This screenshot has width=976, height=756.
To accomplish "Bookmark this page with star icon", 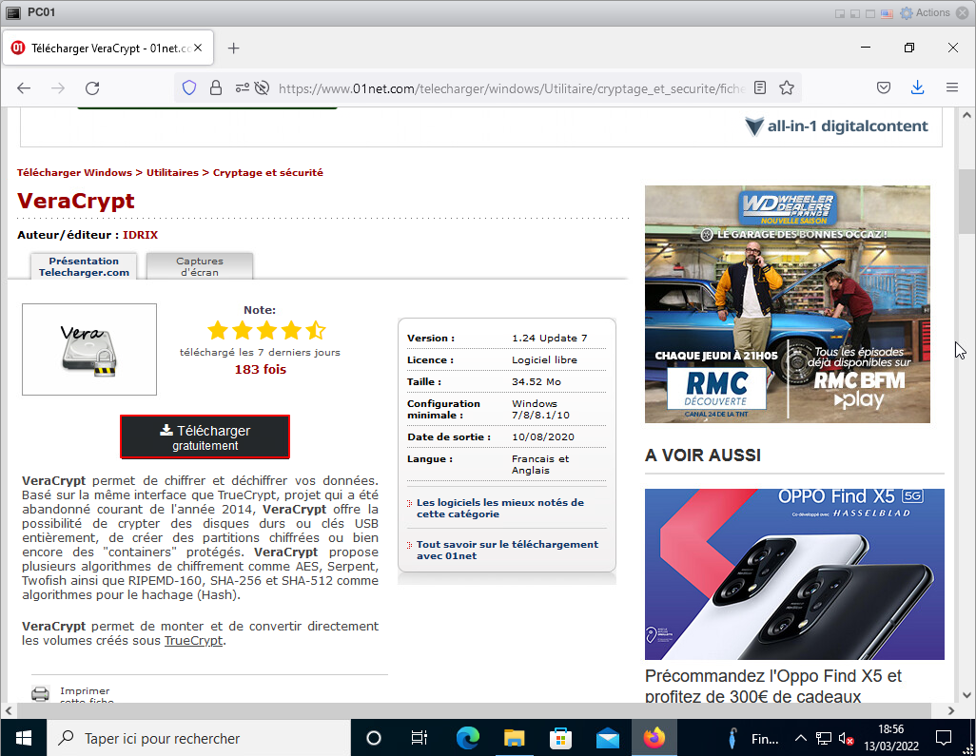I will [787, 87].
